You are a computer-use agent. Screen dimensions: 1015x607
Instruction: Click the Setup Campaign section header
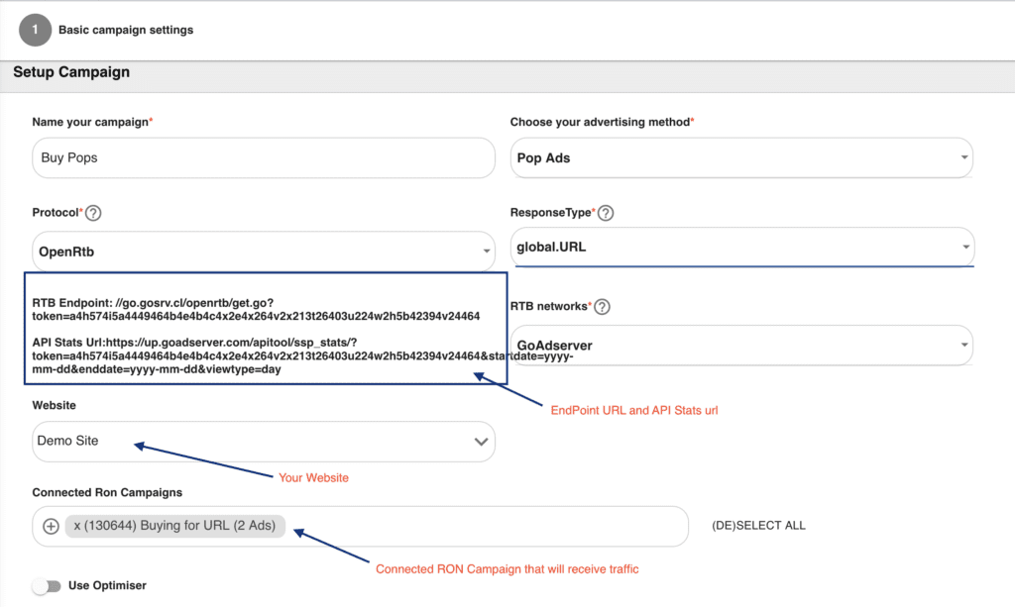(x=71, y=72)
